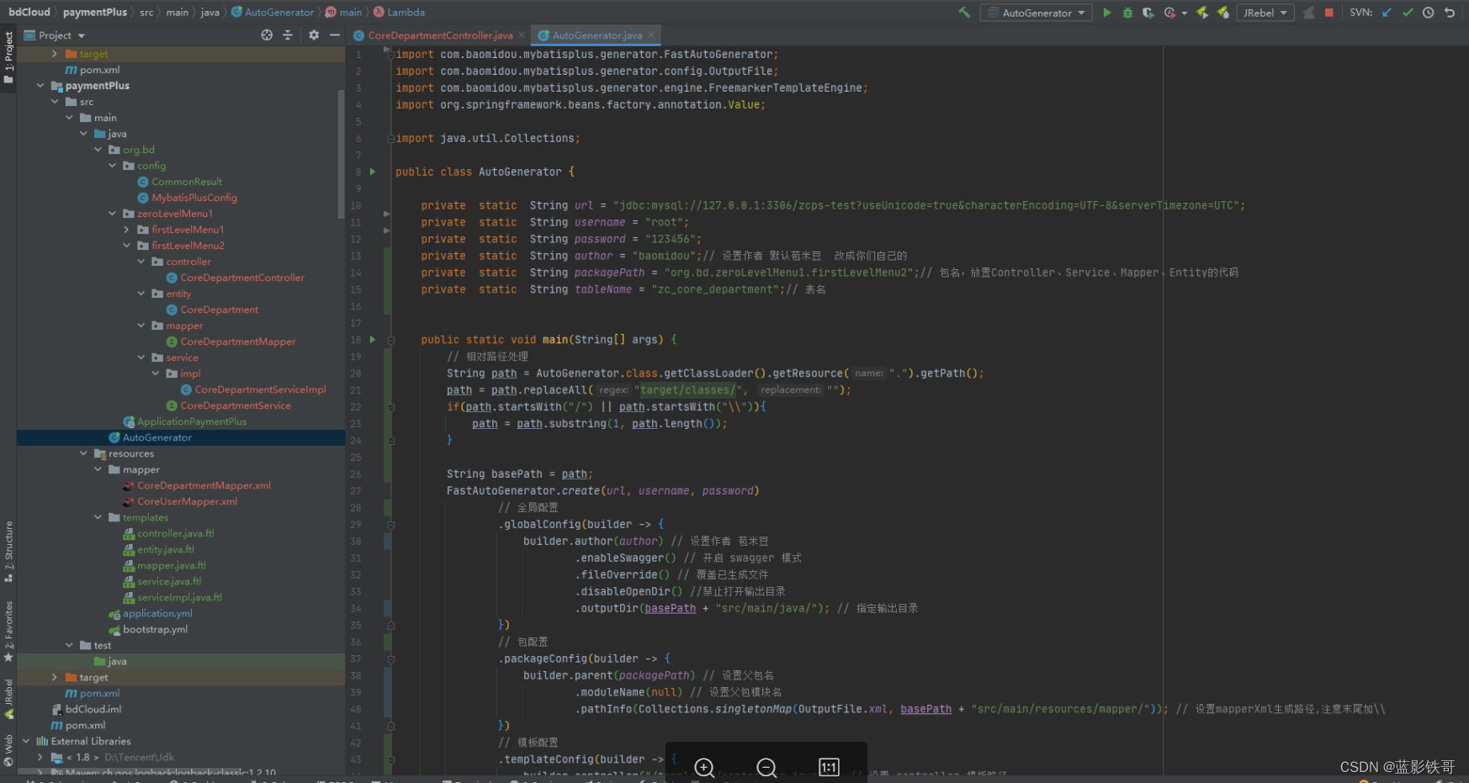Toggle the Web side tool window
This screenshot has height=783, width=1469.
8,750
